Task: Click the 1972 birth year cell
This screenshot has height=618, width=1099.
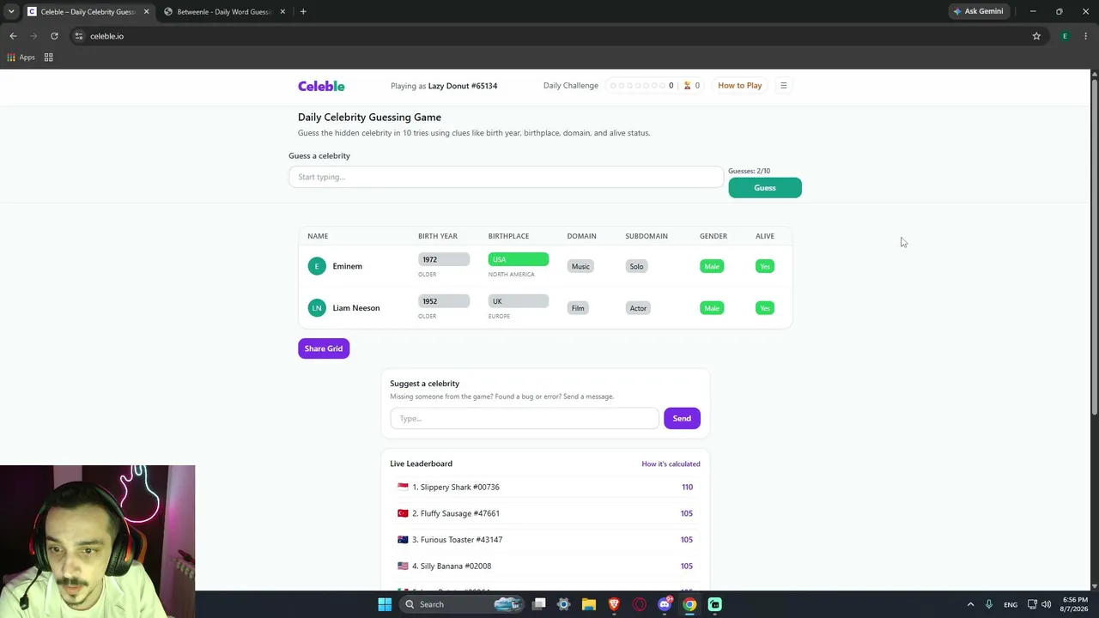Action: pyautogui.click(x=444, y=259)
